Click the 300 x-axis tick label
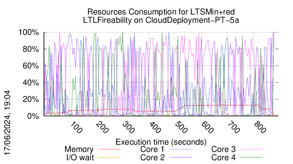 click(129, 127)
